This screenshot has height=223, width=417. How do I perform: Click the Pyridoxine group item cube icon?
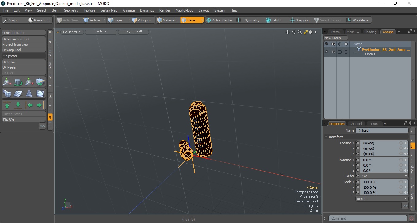coord(359,50)
